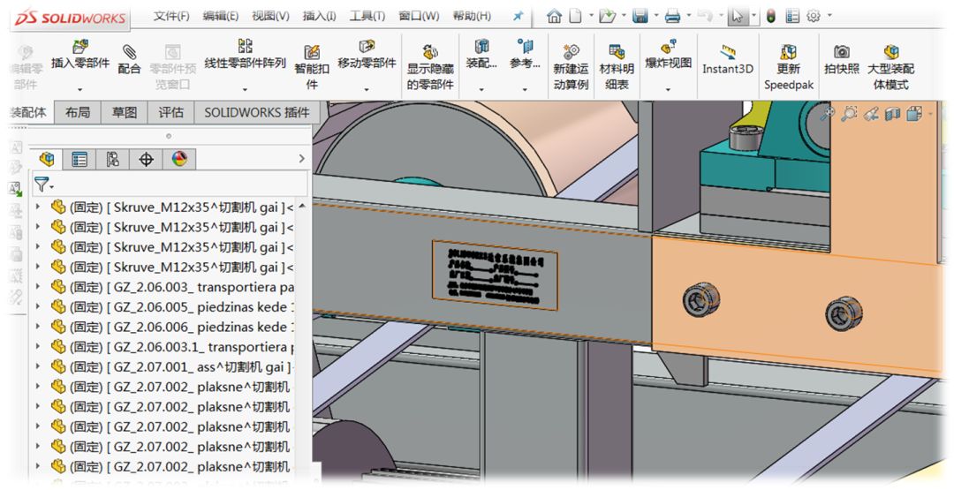Open the DimXpertManager crosshair tab
Screen dimensions: 954x490
(146, 159)
